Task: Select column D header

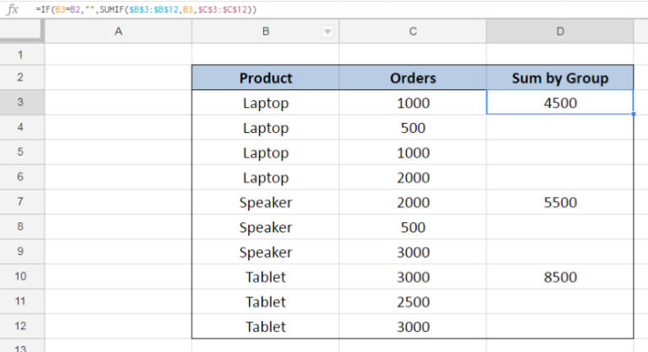Action: [560, 31]
